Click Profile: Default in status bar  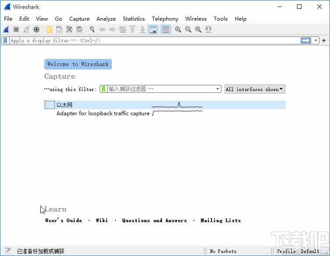[298, 251]
